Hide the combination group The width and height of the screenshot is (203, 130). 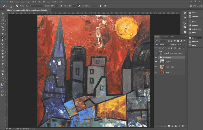tap(156, 57)
